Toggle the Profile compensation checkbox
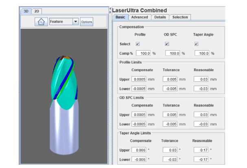247x168 pixels. click(138, 44)
